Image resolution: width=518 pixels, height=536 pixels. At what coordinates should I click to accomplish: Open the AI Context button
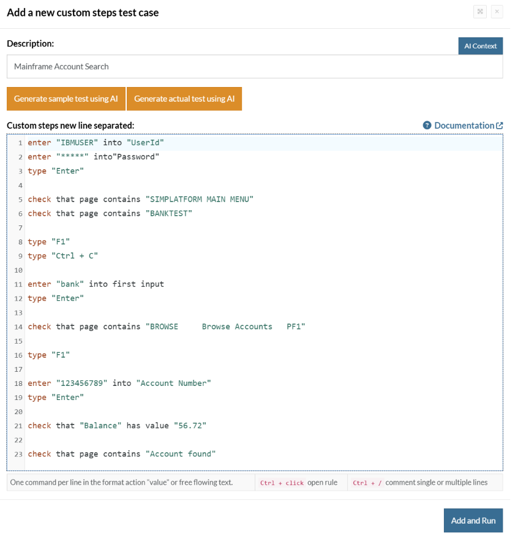pos(480,46)
